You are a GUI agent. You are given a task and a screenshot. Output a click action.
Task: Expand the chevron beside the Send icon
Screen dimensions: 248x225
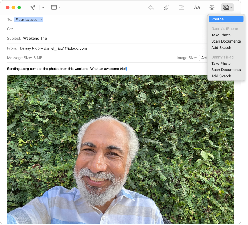coord(43,7)
